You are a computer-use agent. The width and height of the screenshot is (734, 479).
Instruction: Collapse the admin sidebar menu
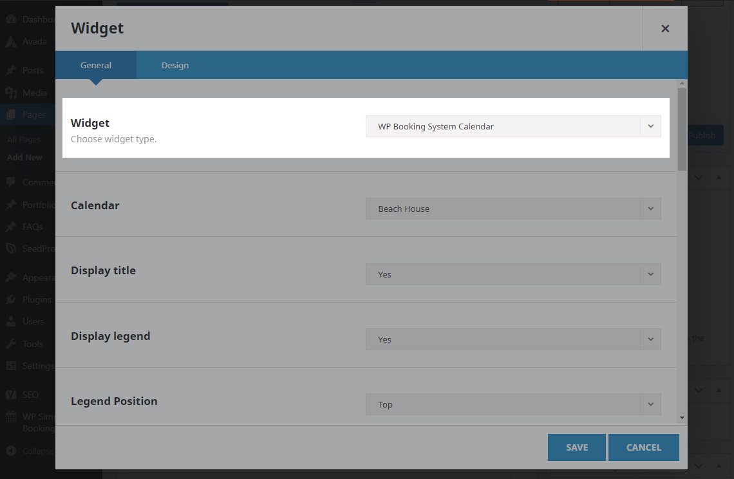coord(11,450)
